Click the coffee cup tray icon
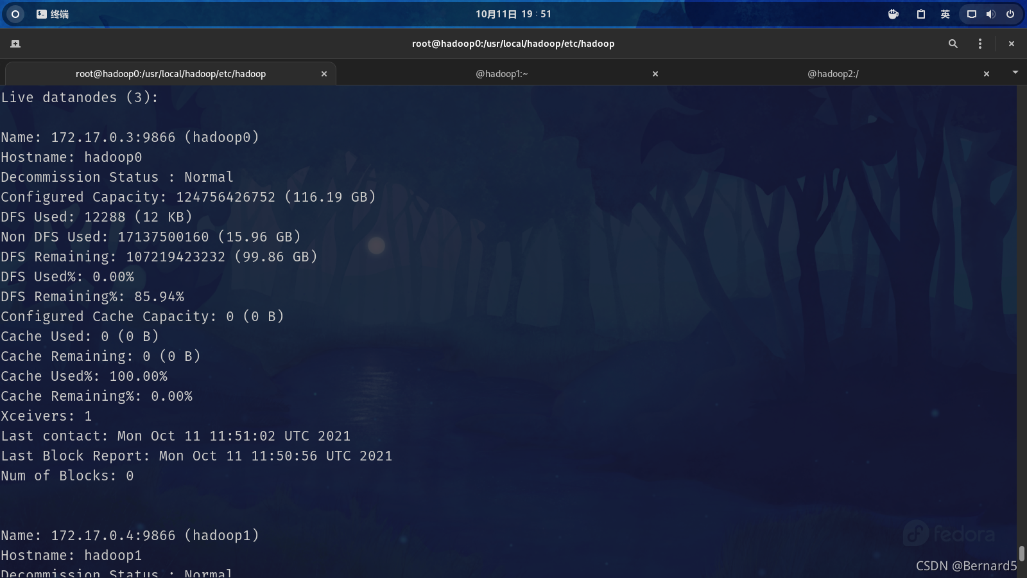The width and height of the screenshot is (1027, 578). click(x=893, y=14)
